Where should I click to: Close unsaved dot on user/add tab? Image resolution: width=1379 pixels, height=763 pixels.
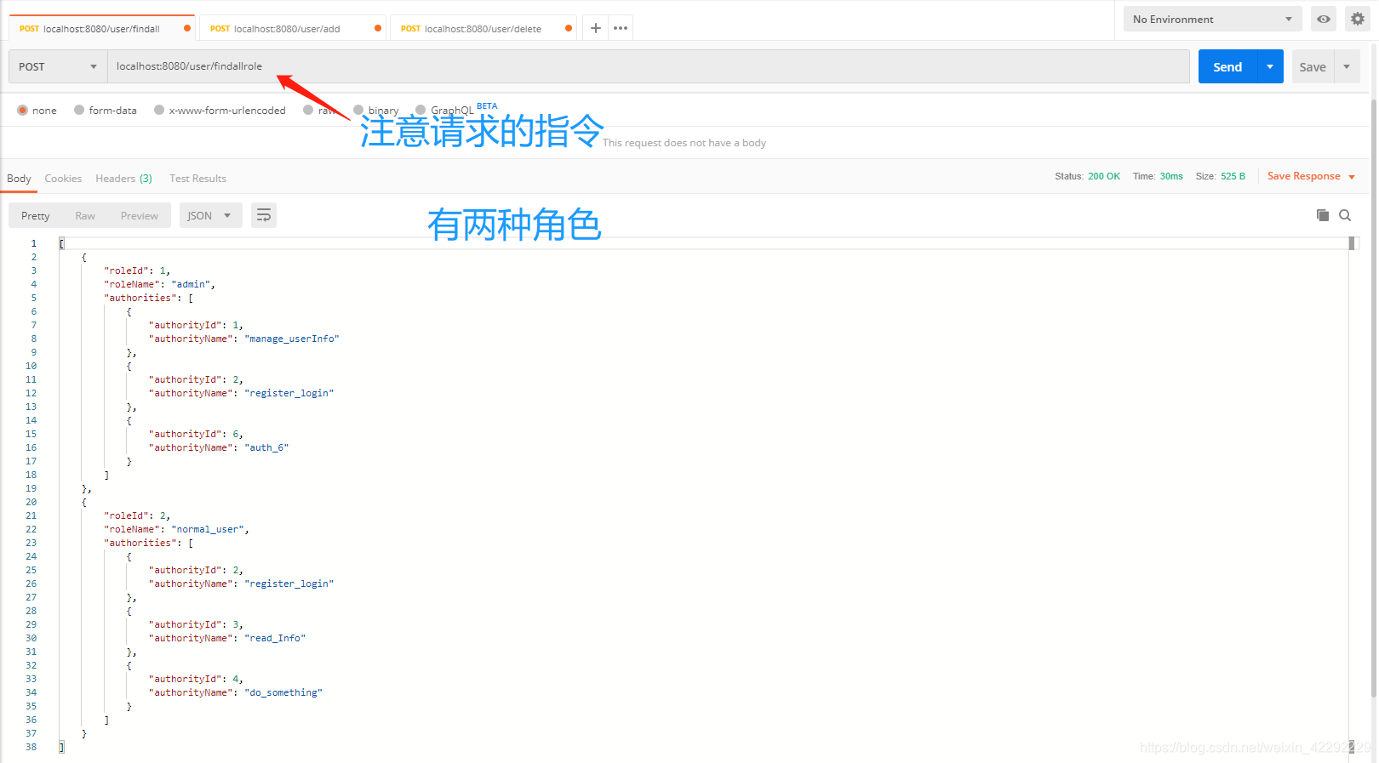tap(378, 28)
